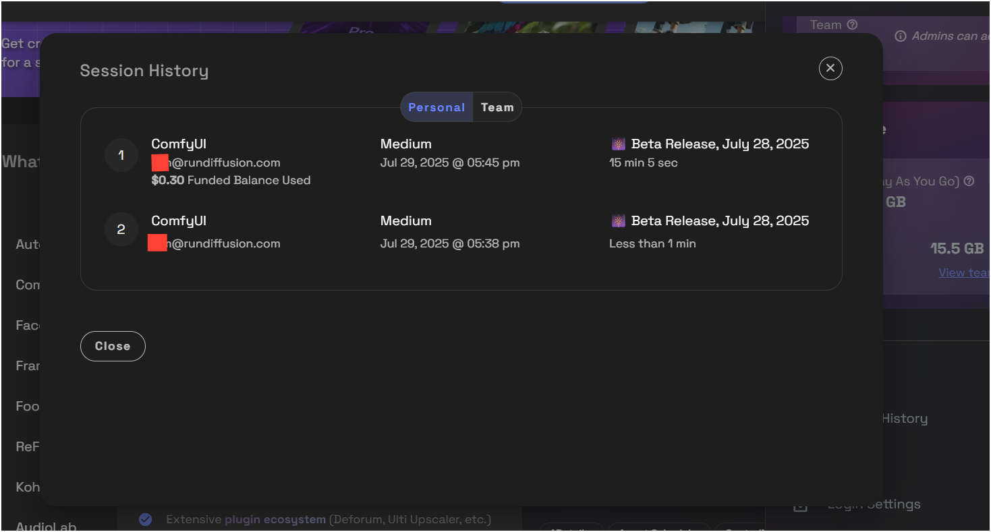
Task: Select session number 1 badge
Action: click(121, 156)
